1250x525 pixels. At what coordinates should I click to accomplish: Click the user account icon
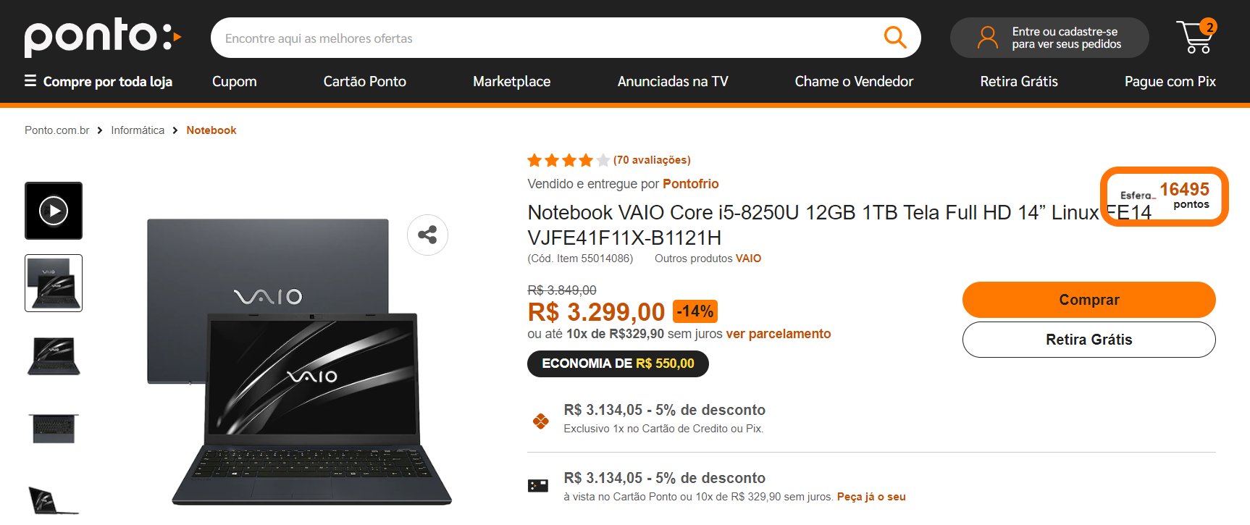[x=987, y=38]
